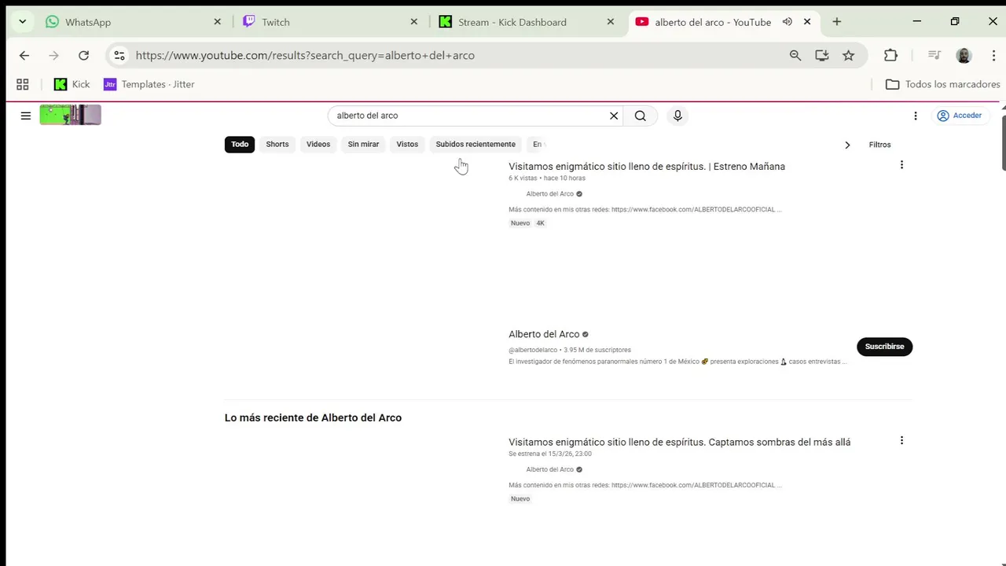Click channel name under Captamos sombras video
Viewport: 1006px width, 566px height.
pos(550,469)
